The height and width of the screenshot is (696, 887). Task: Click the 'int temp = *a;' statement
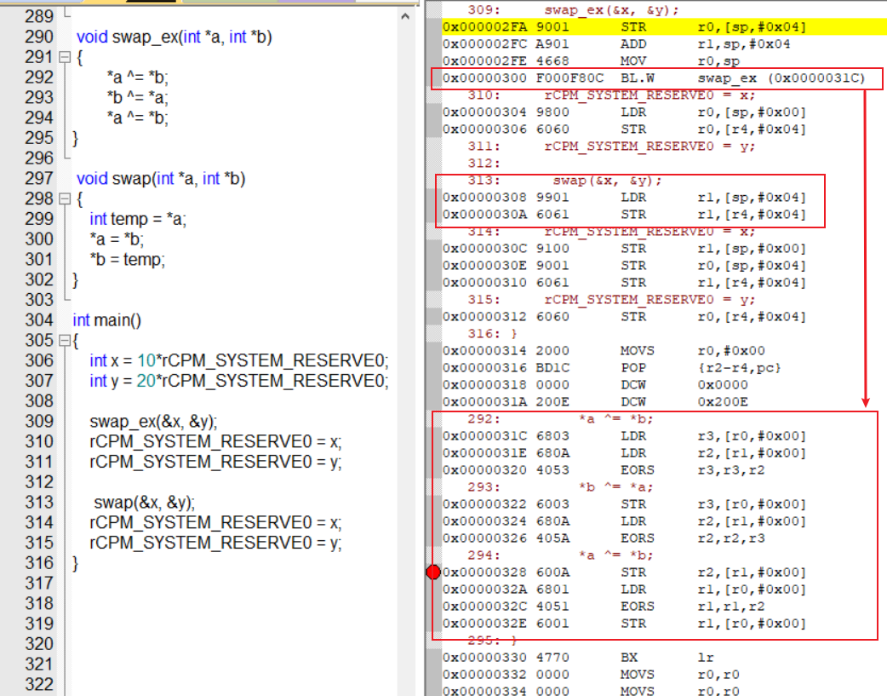click(x=137, y=219)
